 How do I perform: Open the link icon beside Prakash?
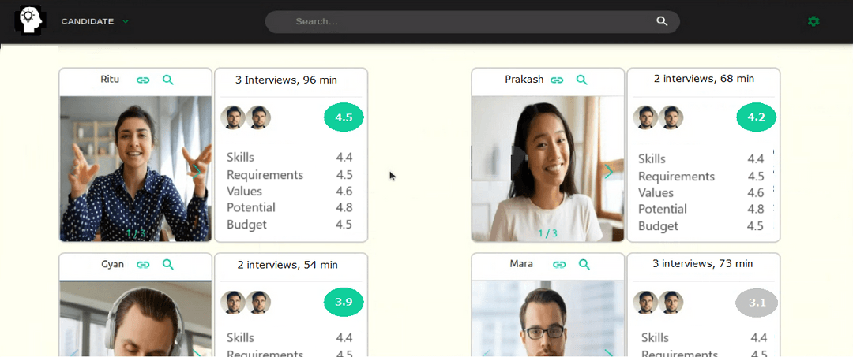coord(557,80)
